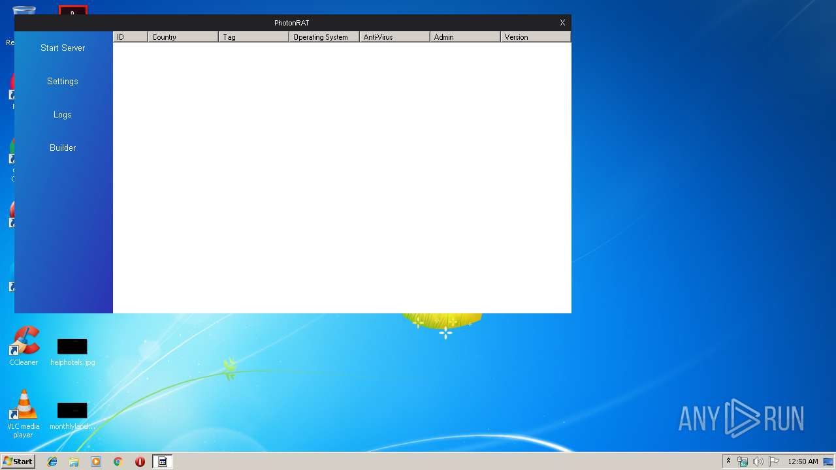Click the 12:50 AM taskbar clock
836x470 pixels.
click(803, 462)
